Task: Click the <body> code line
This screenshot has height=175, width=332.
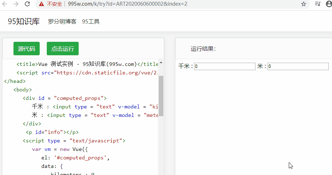Action: (x=23, y=90)
